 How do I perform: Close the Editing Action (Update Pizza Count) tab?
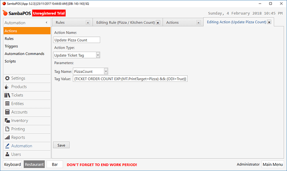(x=269, y=22)
